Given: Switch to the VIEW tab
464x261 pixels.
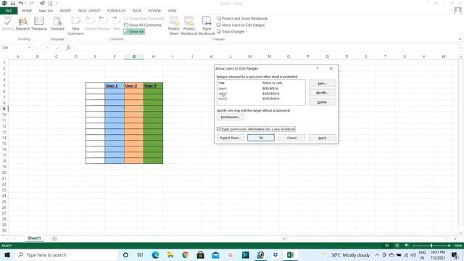Looking at the screenshot, I should pos(172,11).
